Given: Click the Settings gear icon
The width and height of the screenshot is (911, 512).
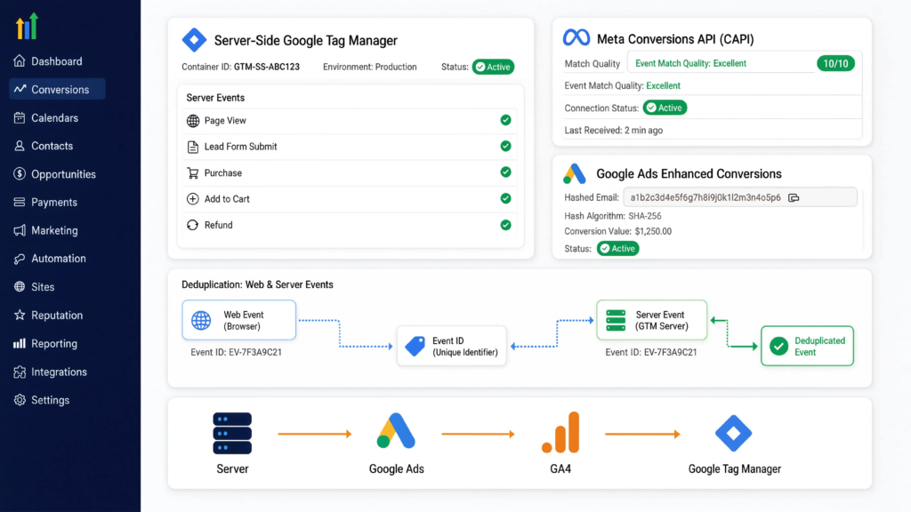Looking at the screenshot, I should click(20, 400).
